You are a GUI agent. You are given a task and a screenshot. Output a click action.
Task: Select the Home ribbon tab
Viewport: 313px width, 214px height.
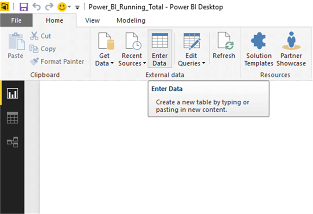[54, 20]
